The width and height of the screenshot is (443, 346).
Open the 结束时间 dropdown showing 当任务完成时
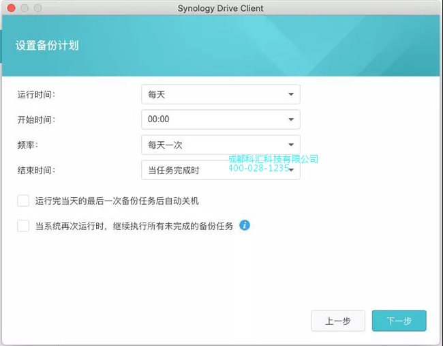[221, 170]
